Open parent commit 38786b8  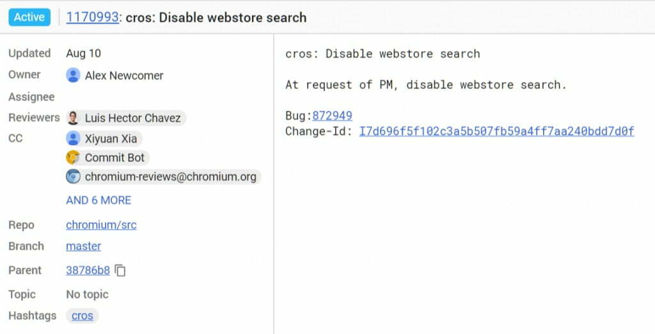[88, 271]
